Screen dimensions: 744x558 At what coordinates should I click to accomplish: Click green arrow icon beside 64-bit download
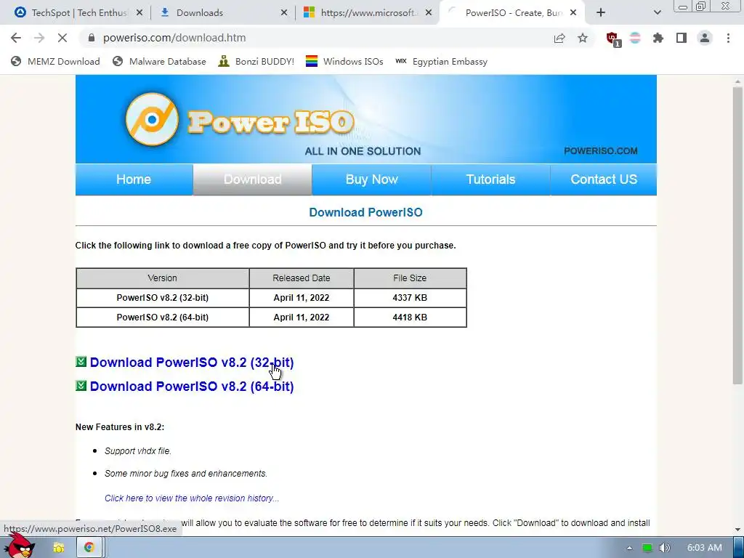(81, 386)
